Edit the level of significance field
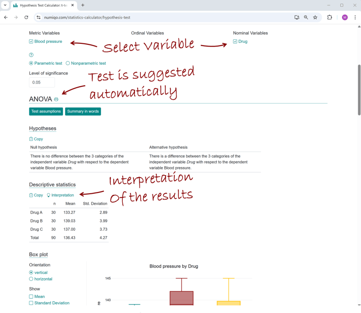Image resolution: width=361 pixels, height=313 pixels. [42, 83]
